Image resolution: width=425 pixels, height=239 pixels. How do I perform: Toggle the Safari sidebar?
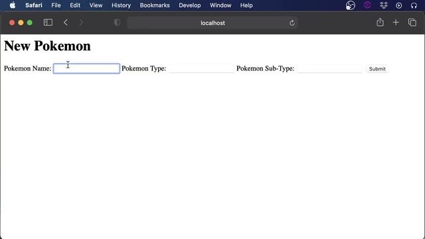(x=48, y=23)
